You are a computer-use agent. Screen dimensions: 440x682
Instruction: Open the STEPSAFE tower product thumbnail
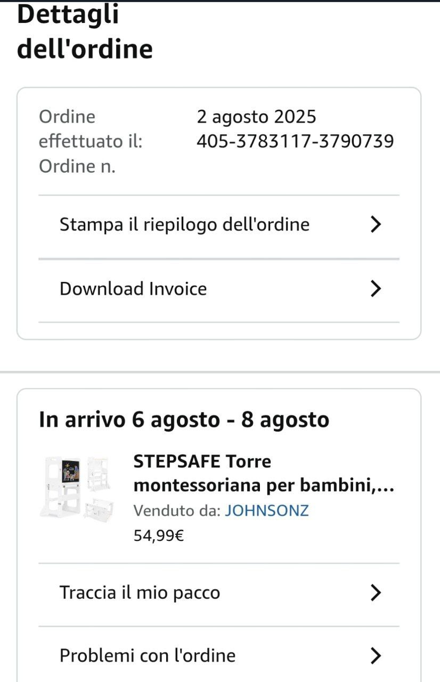76,486
